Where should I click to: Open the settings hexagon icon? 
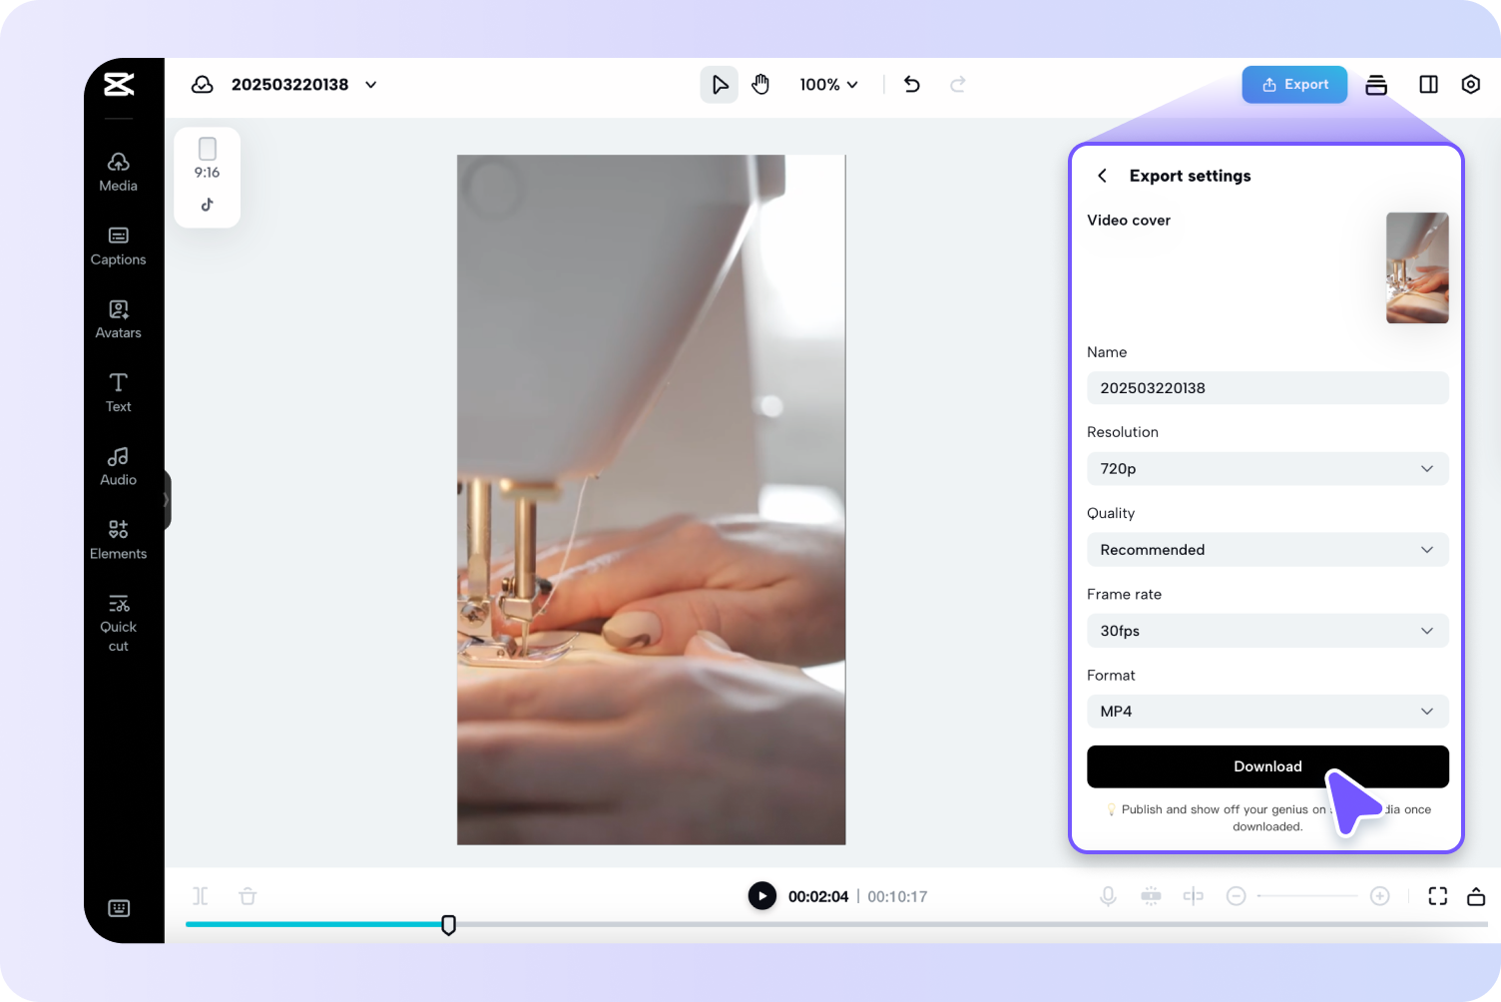tap(1471, 85)
